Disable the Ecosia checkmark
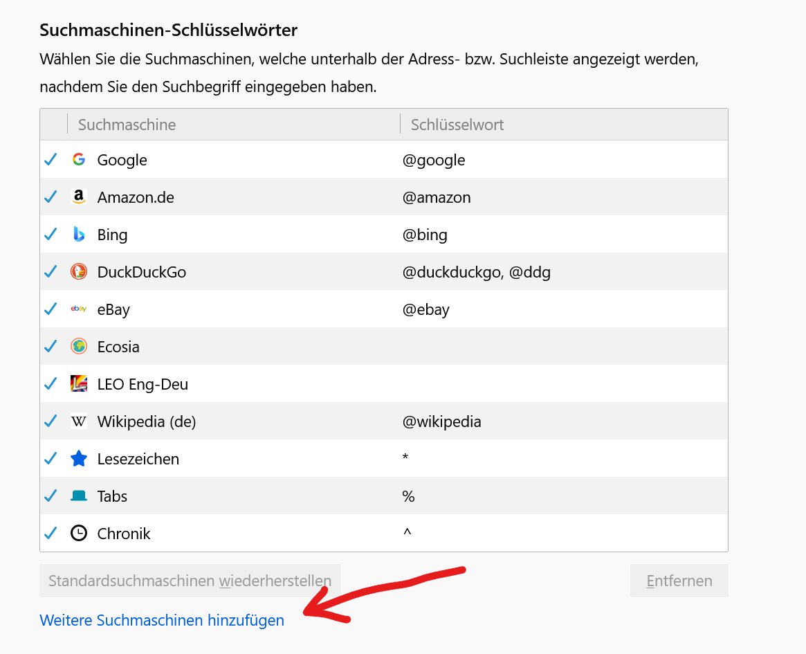 coord(51,347)
